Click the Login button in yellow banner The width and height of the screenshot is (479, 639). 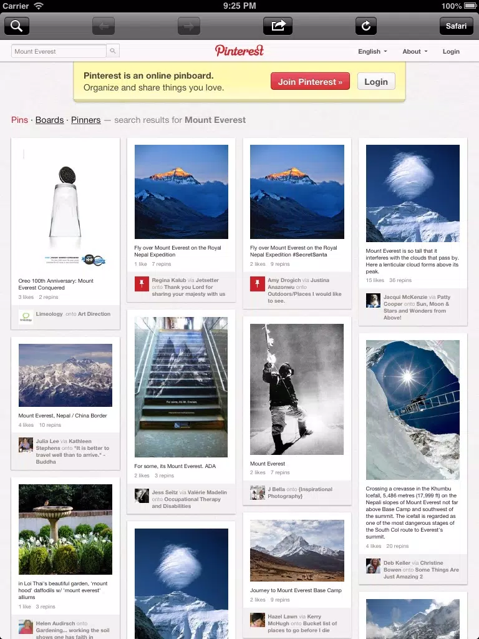(376, 82)
